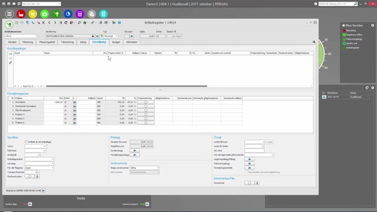Open the red factory module icon
Screen dimensions: 377x212
[x=21, y=14]
